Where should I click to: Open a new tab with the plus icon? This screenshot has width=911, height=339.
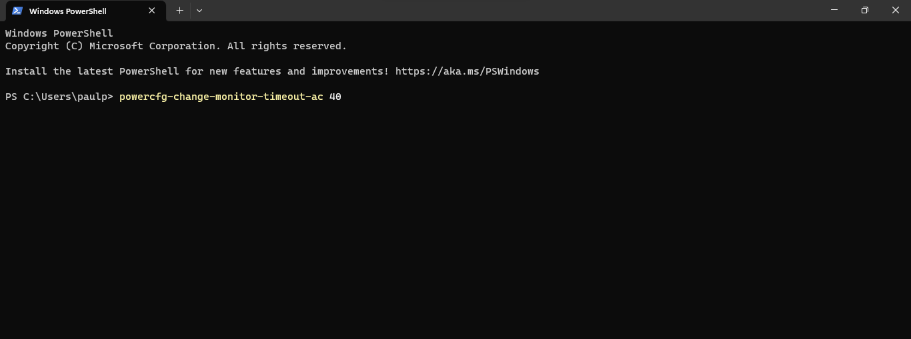click(x=179, y=11)
